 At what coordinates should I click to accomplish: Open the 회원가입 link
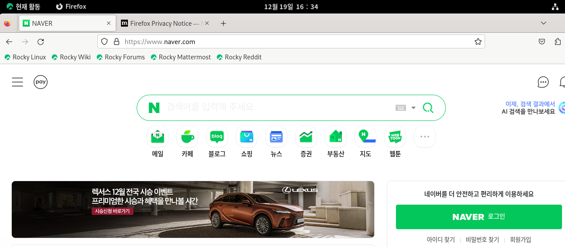click(520, 240)
